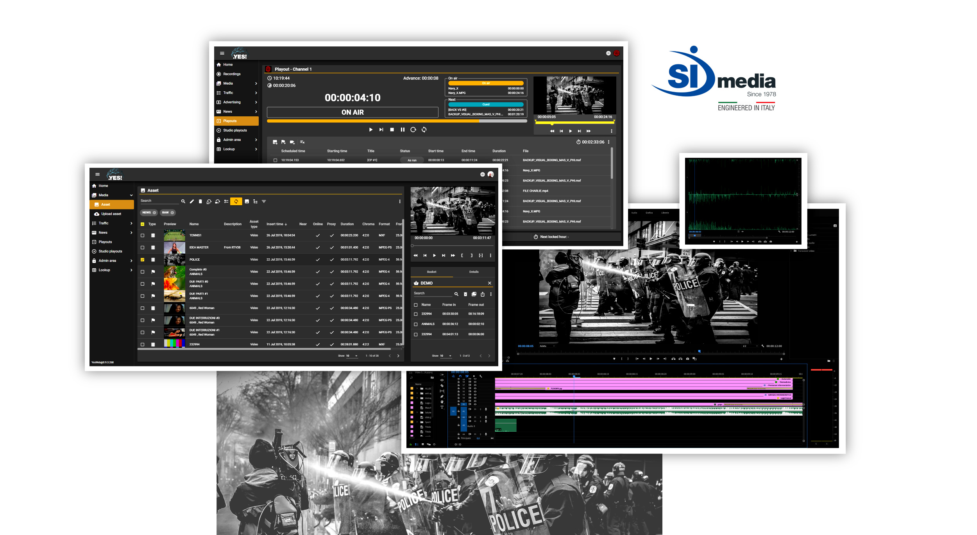Click the DEMO basket delete icon
The image size is (977, 535).
(465, 294)
